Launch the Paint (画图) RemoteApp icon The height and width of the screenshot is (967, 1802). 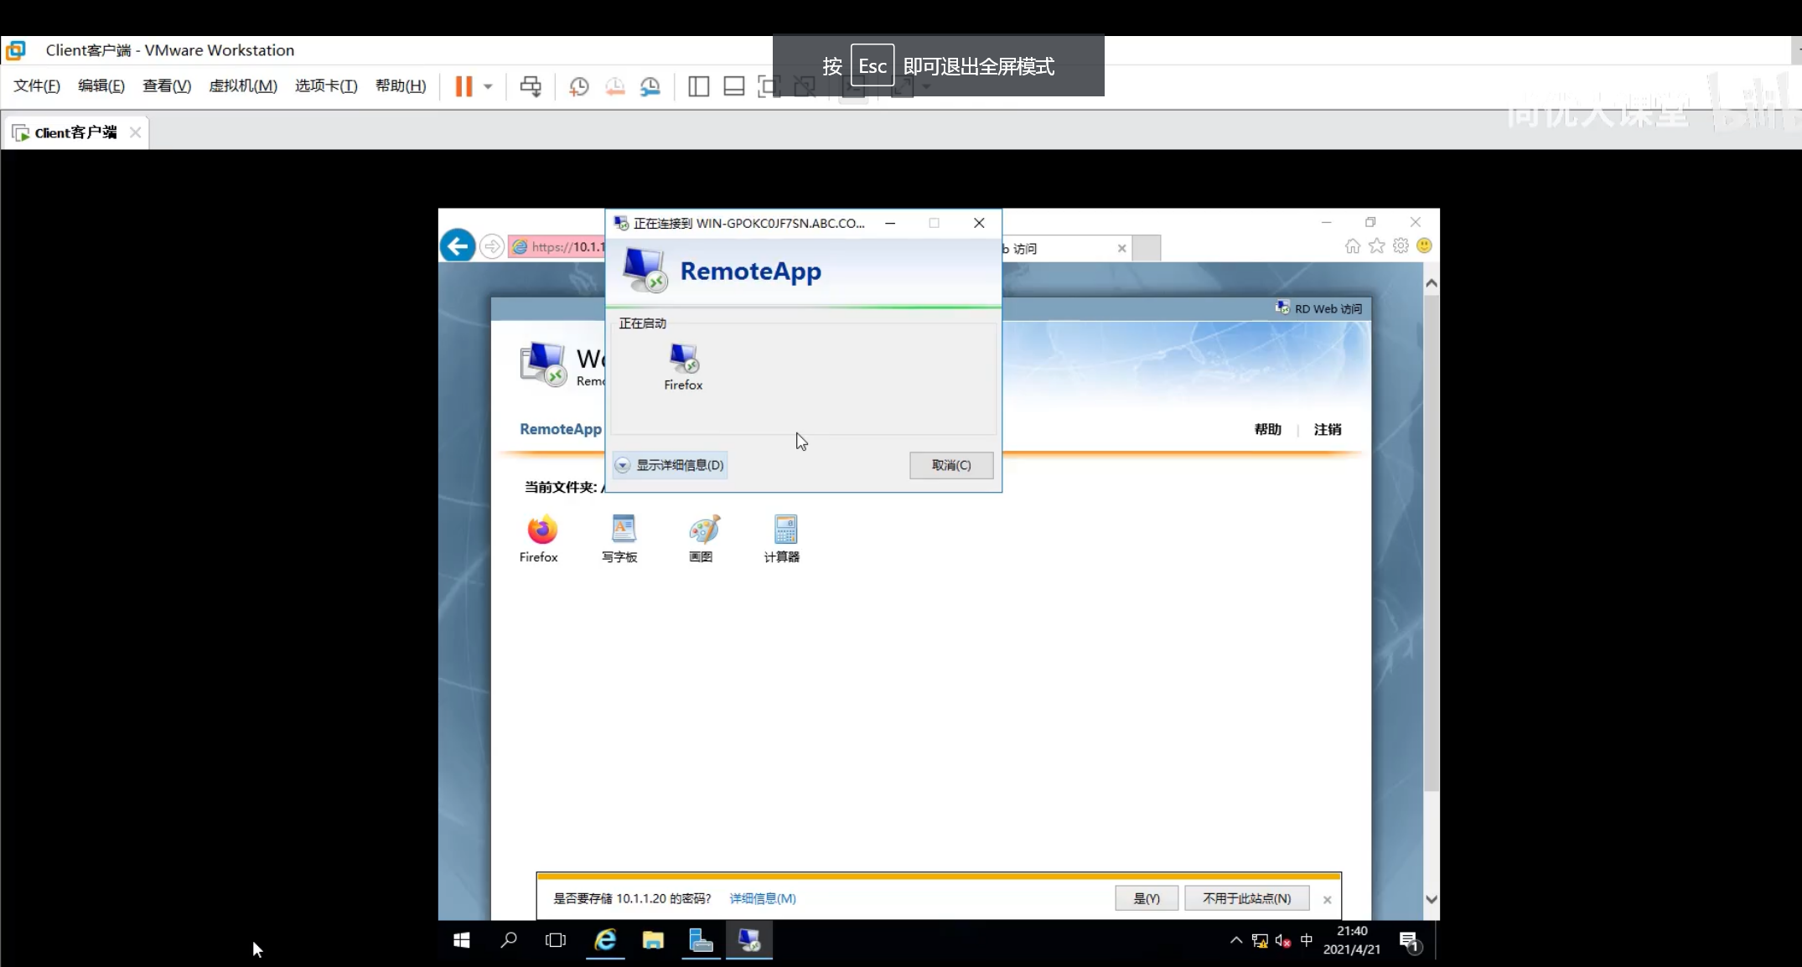coord(702,530)
